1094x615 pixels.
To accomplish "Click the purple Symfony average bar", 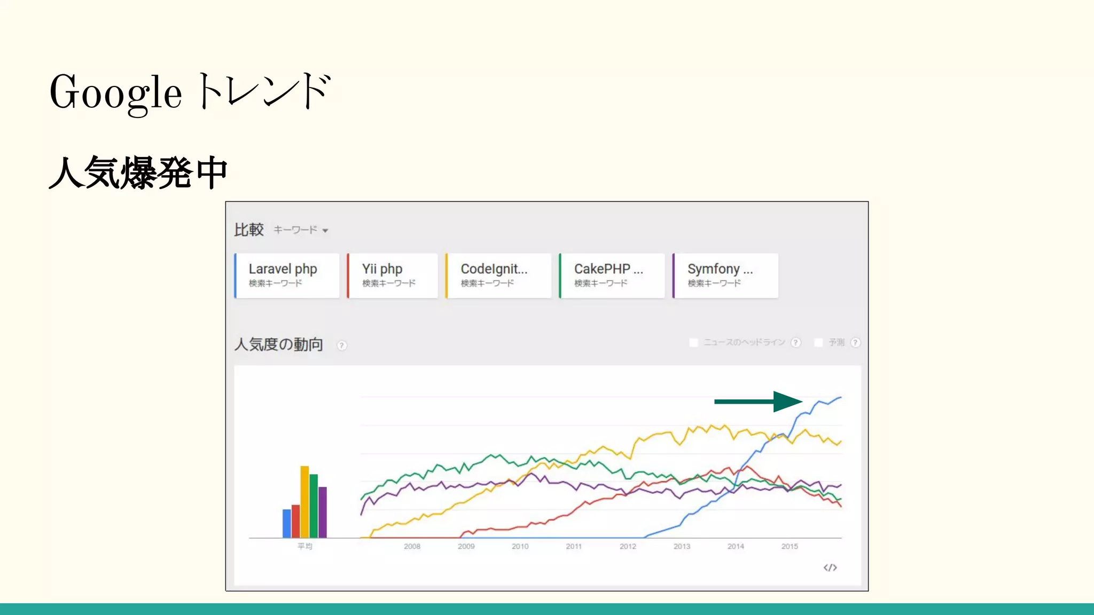I will pyautogui.click(x=323, y=512).
